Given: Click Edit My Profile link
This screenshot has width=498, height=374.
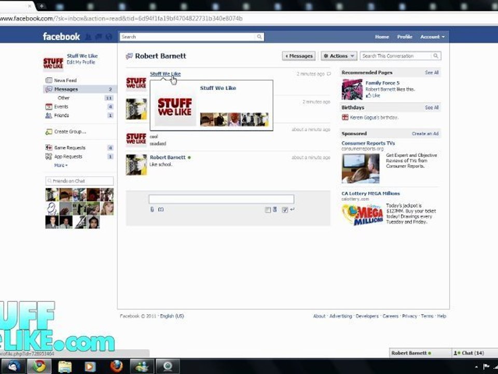Looking at the screenshot, I should point(81,62).
